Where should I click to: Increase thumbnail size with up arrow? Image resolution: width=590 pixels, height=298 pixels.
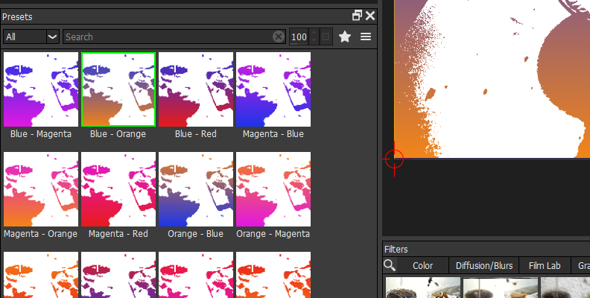[314, 33]
